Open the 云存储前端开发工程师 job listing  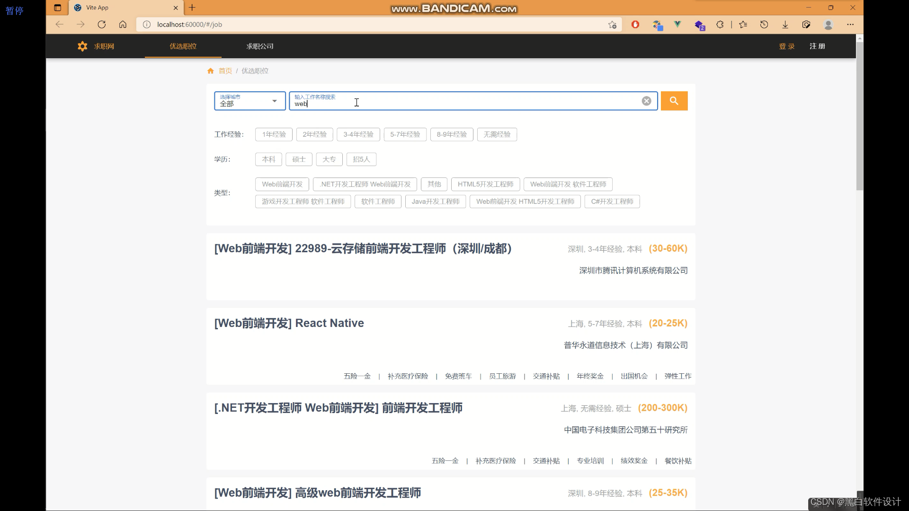point(363,249)
